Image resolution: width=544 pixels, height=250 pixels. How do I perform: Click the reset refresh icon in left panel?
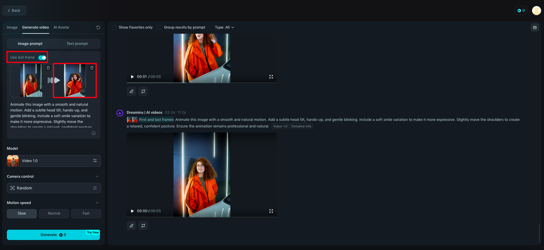[x=98, y=27]
